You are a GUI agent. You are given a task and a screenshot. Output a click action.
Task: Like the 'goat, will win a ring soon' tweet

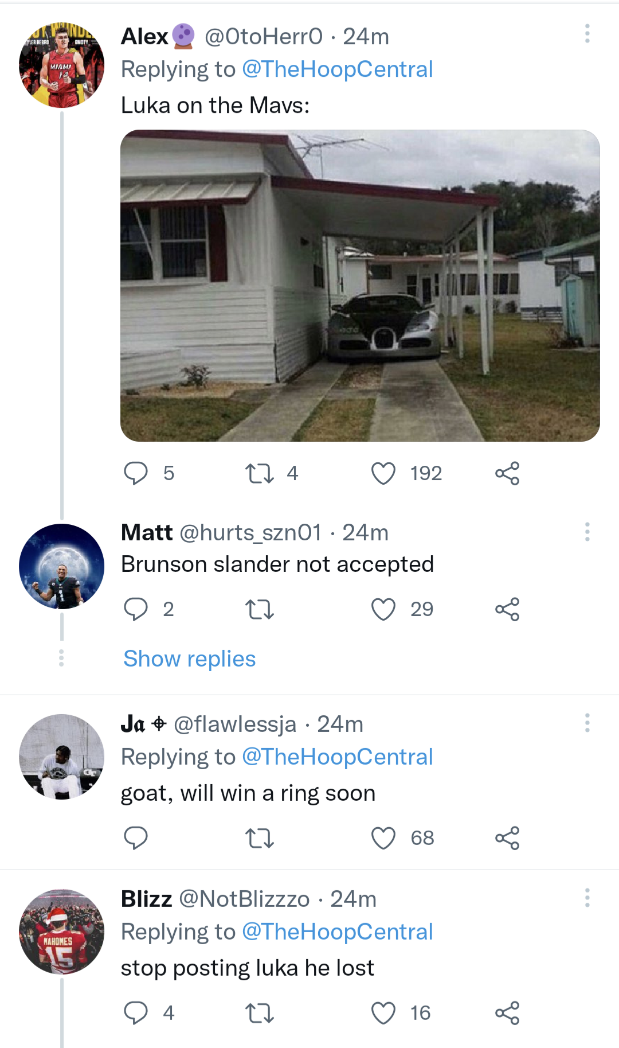383,838
